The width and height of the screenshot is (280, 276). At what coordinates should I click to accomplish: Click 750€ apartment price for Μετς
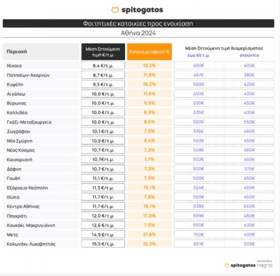198,234
